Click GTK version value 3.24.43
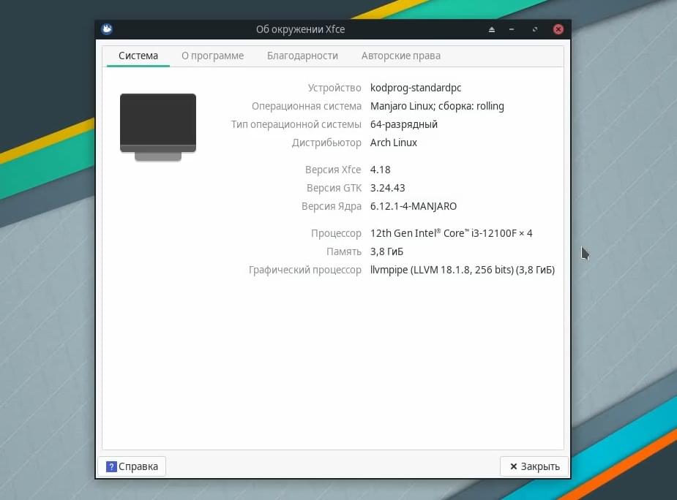Image resolution: width=677 pixels, height=500 pixels. point(387,188)
